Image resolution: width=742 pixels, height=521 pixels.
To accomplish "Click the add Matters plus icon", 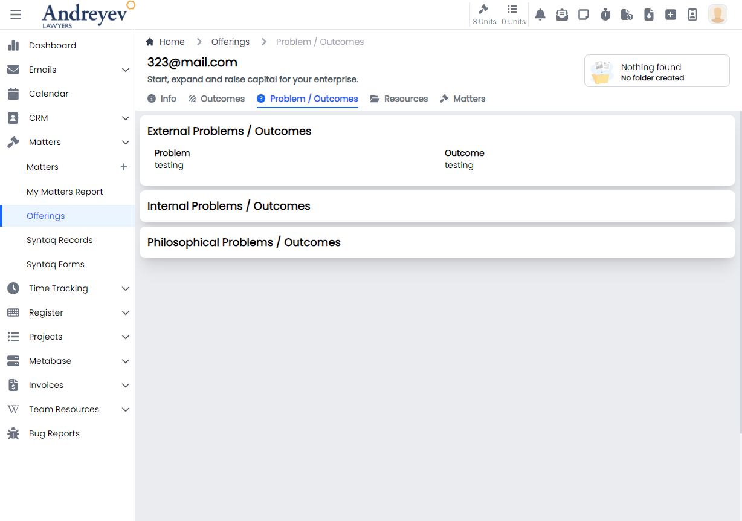I will pyautogui.click(x=124, y=167).
